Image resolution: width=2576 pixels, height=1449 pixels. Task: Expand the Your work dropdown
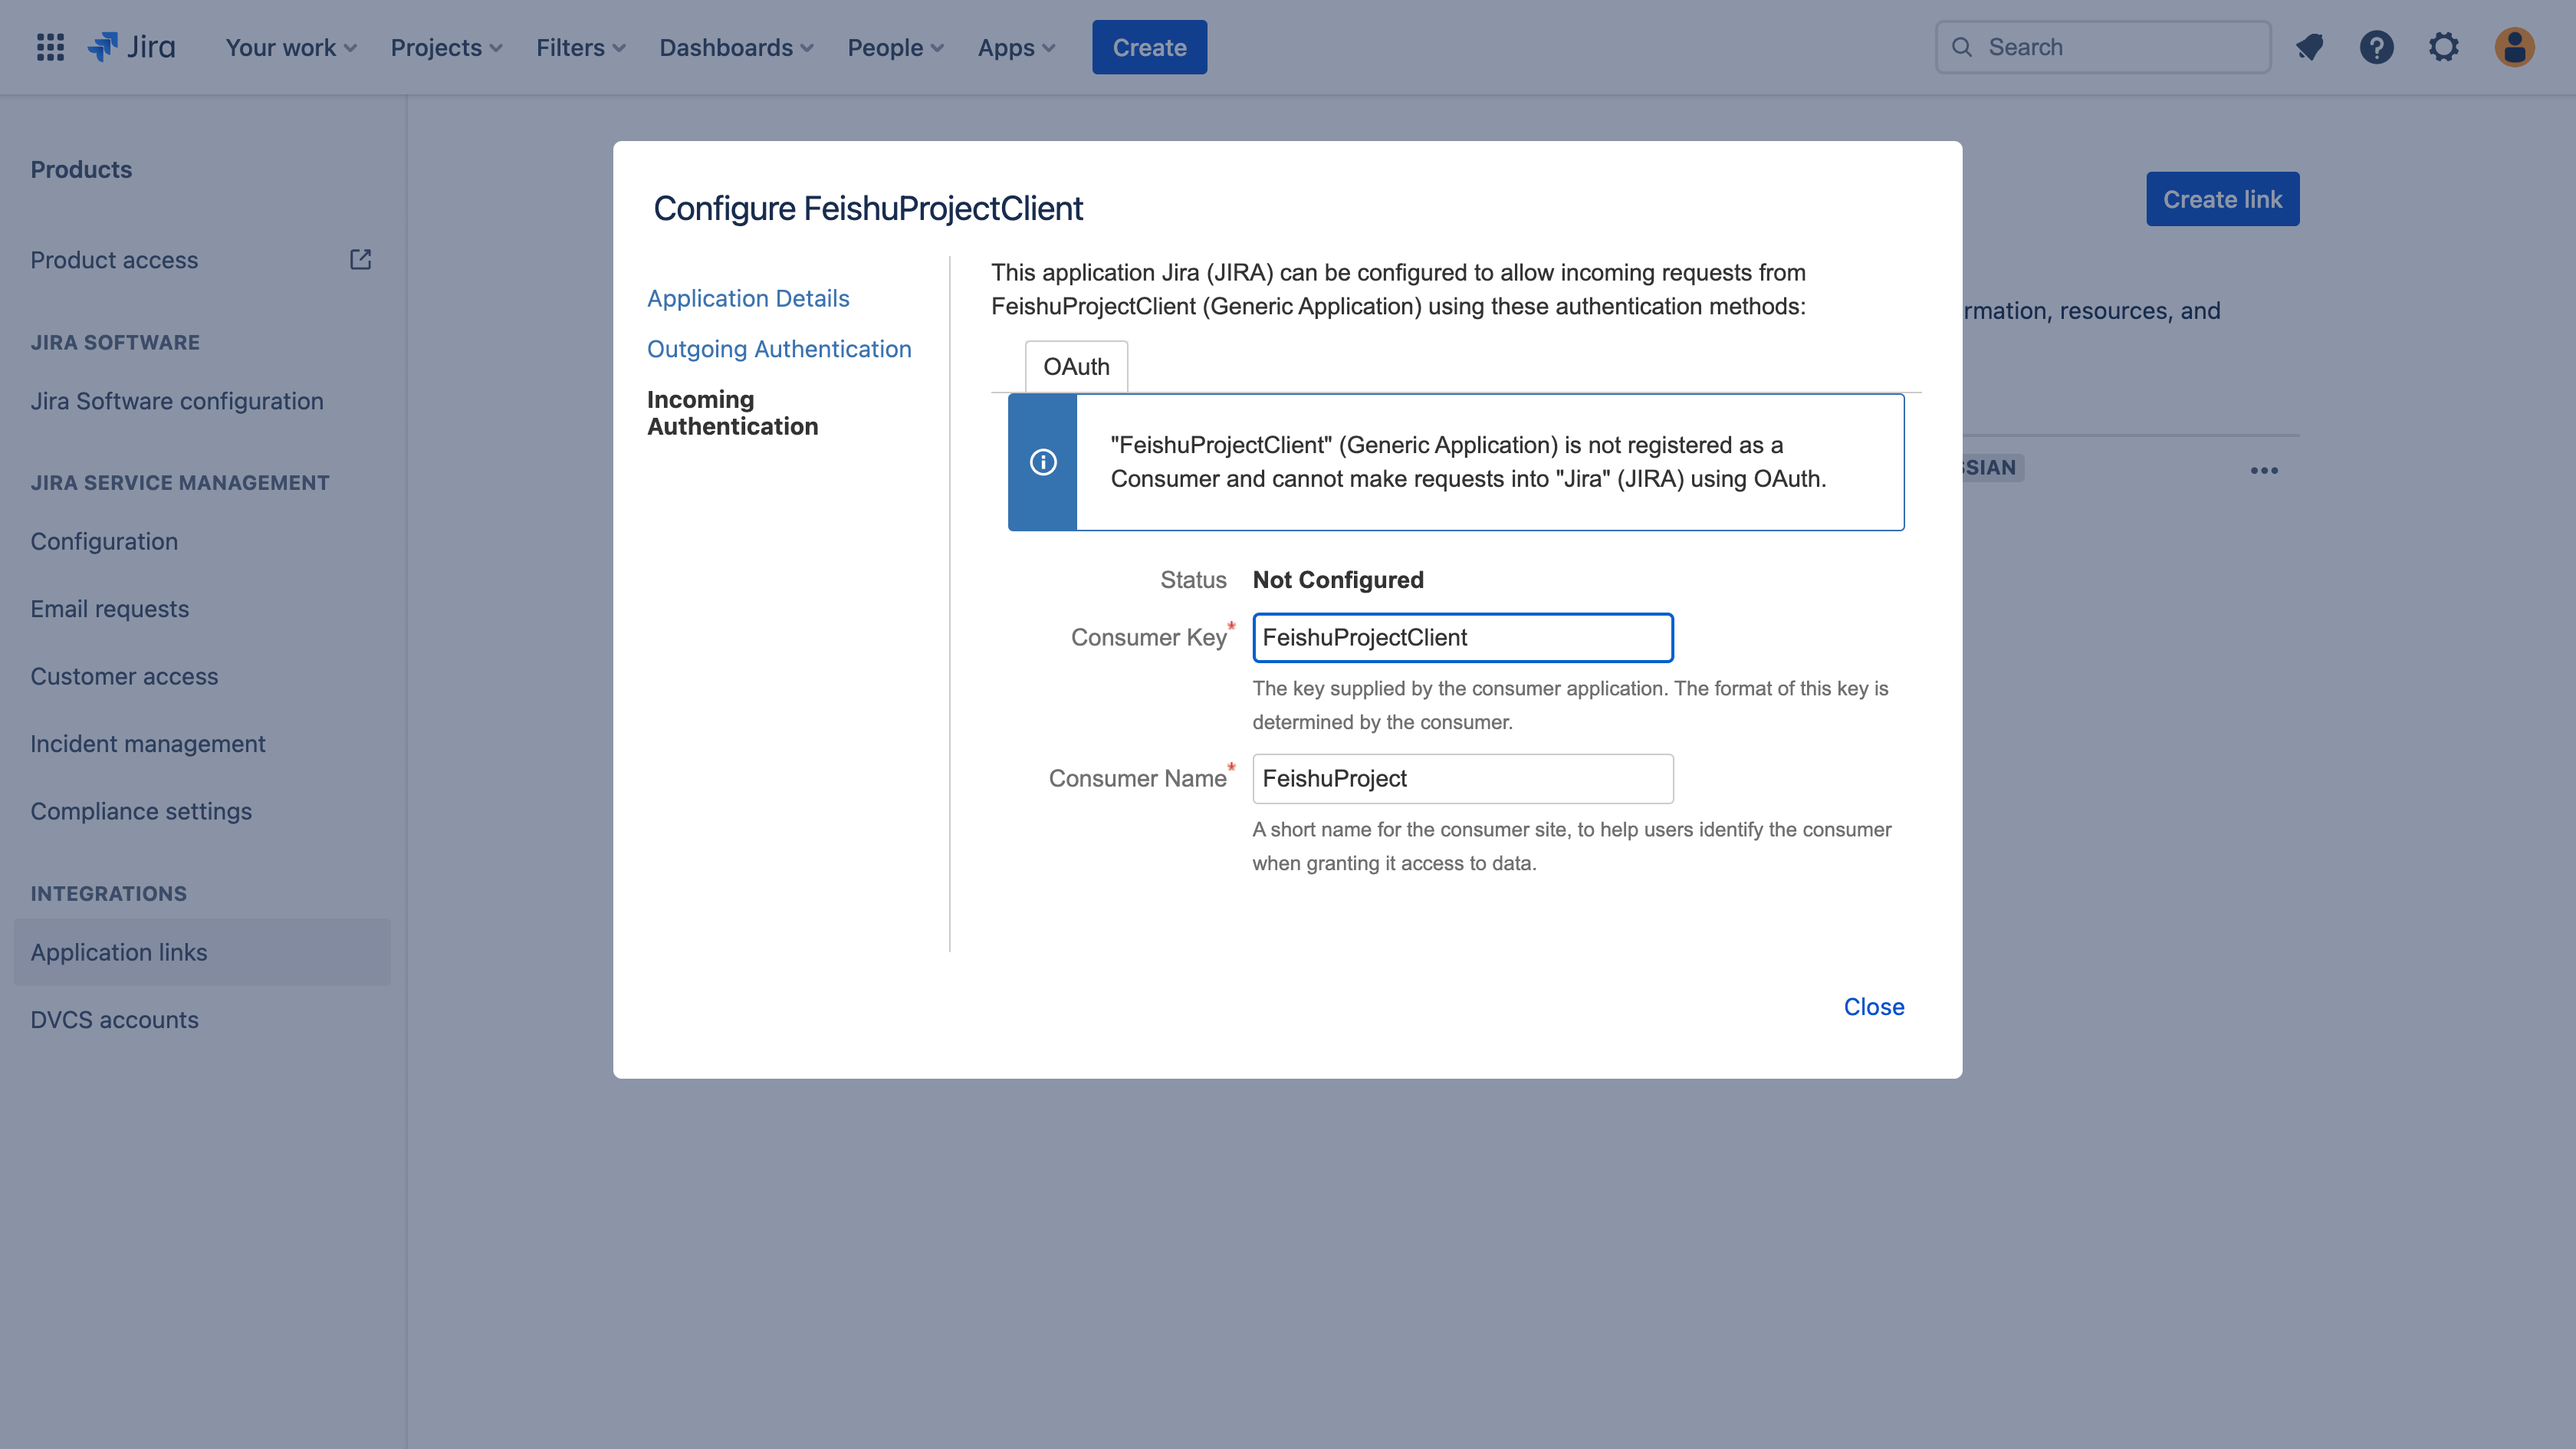(x=291, y=47)
